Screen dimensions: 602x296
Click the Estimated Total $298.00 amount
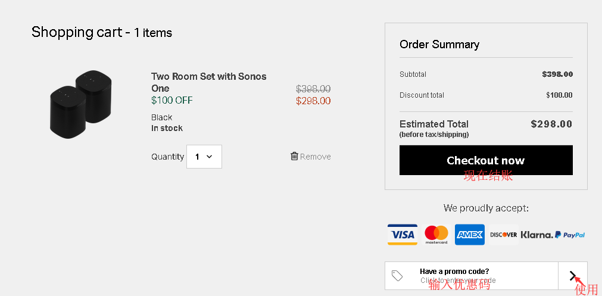tap(551, 124)
